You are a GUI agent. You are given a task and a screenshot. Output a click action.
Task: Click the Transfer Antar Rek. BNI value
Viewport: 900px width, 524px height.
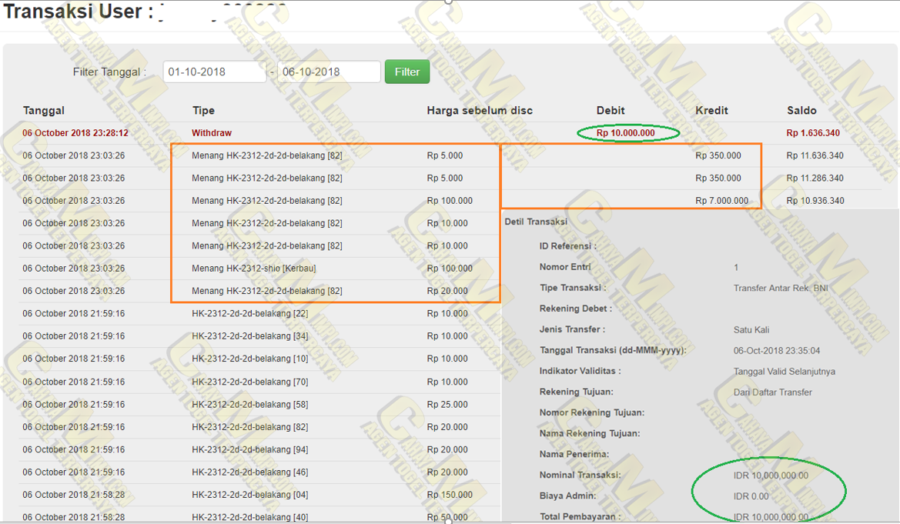pyautogui.click(x=781, y=289)
